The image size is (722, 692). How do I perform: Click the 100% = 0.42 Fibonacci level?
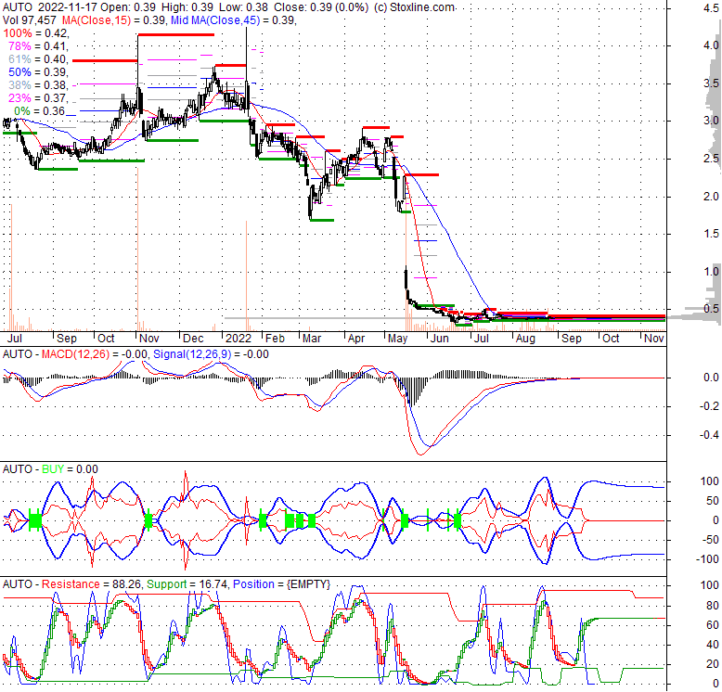point(36,33)
